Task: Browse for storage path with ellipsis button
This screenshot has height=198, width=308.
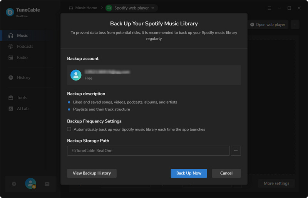Action: point(236,151)
